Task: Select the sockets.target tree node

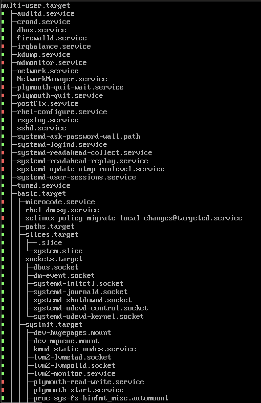Action: click(x=54, y=259)
